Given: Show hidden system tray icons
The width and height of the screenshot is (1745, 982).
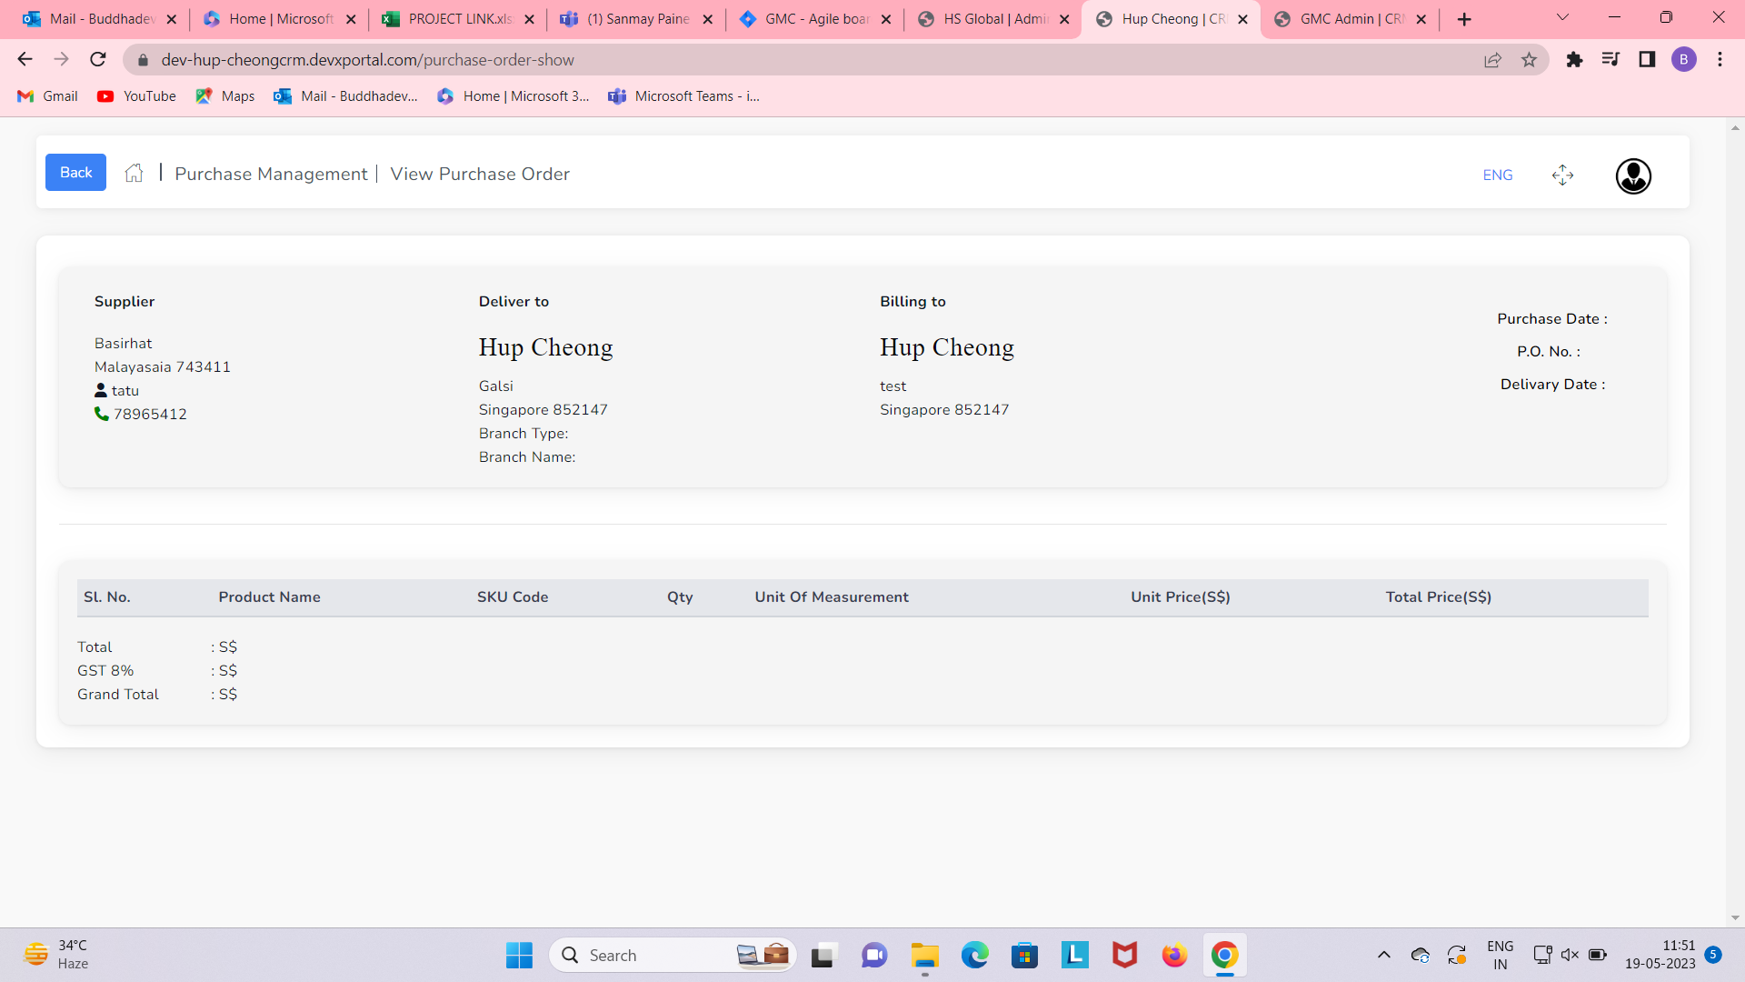Looking at the screenshot, I should [1383, 955].
